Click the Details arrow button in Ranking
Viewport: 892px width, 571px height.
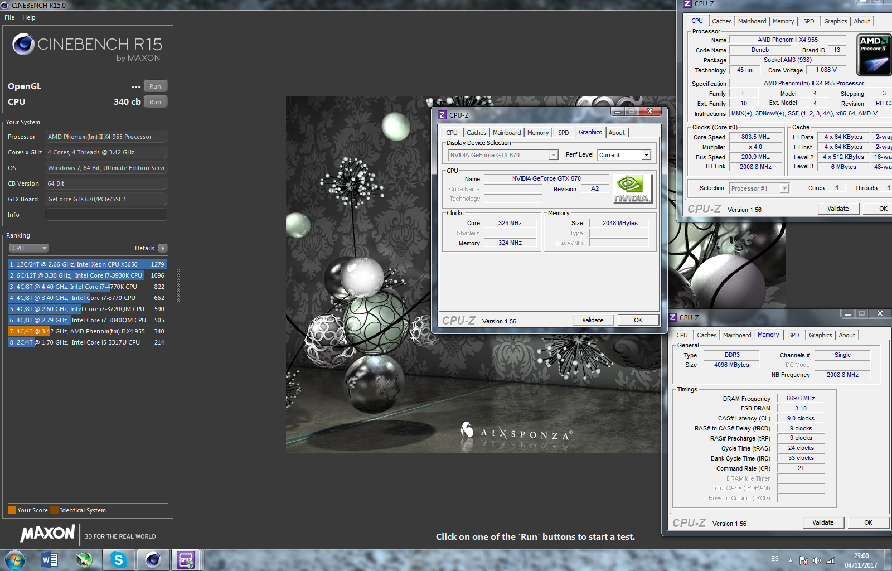pos(162,248)
